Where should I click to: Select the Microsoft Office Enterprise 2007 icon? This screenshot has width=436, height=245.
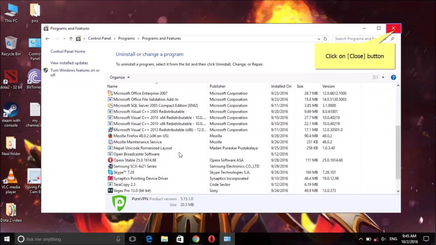(x=110, y=93)
